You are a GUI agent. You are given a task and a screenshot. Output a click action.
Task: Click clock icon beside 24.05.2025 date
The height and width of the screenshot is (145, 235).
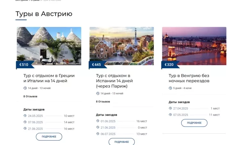[25, 116]
